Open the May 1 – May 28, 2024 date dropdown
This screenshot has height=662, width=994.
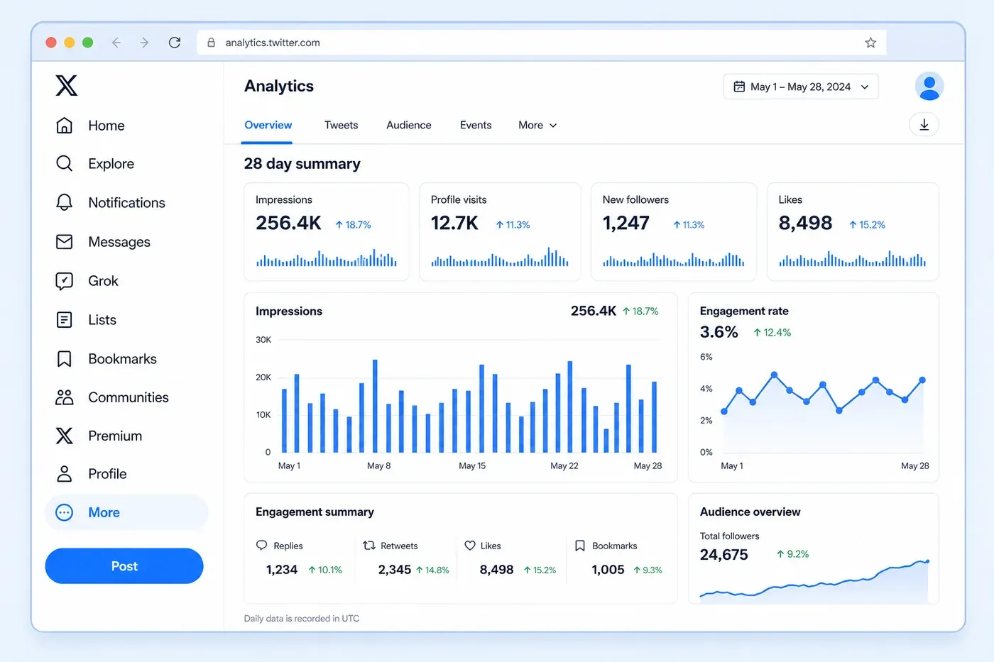(x=801, y=87)
